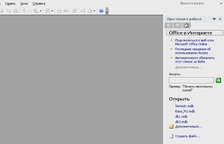Click the Copy toolbar icon
The height and width of the screenshot is (144, 224).
pyautogui.click(x=8, y=11)
